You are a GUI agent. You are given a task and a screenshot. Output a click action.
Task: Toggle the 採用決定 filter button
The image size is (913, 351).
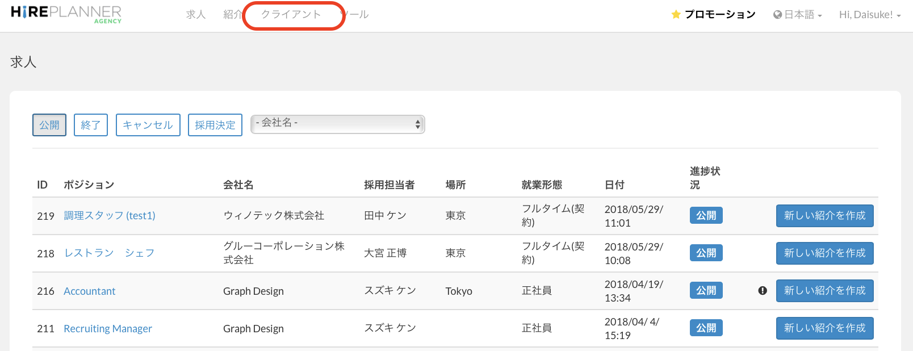[x=215, y=125]
